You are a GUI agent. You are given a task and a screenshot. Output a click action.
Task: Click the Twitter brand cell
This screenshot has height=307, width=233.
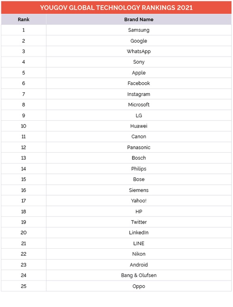tap(139, 222)
